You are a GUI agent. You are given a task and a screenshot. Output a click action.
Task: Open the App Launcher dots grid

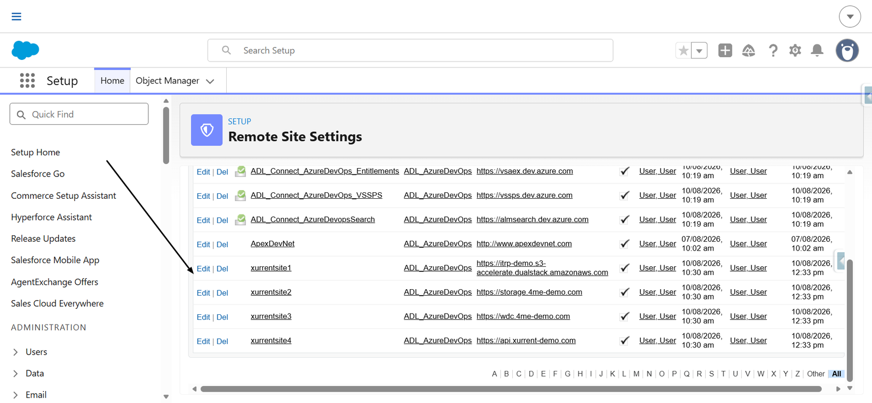tap(27, 81)
